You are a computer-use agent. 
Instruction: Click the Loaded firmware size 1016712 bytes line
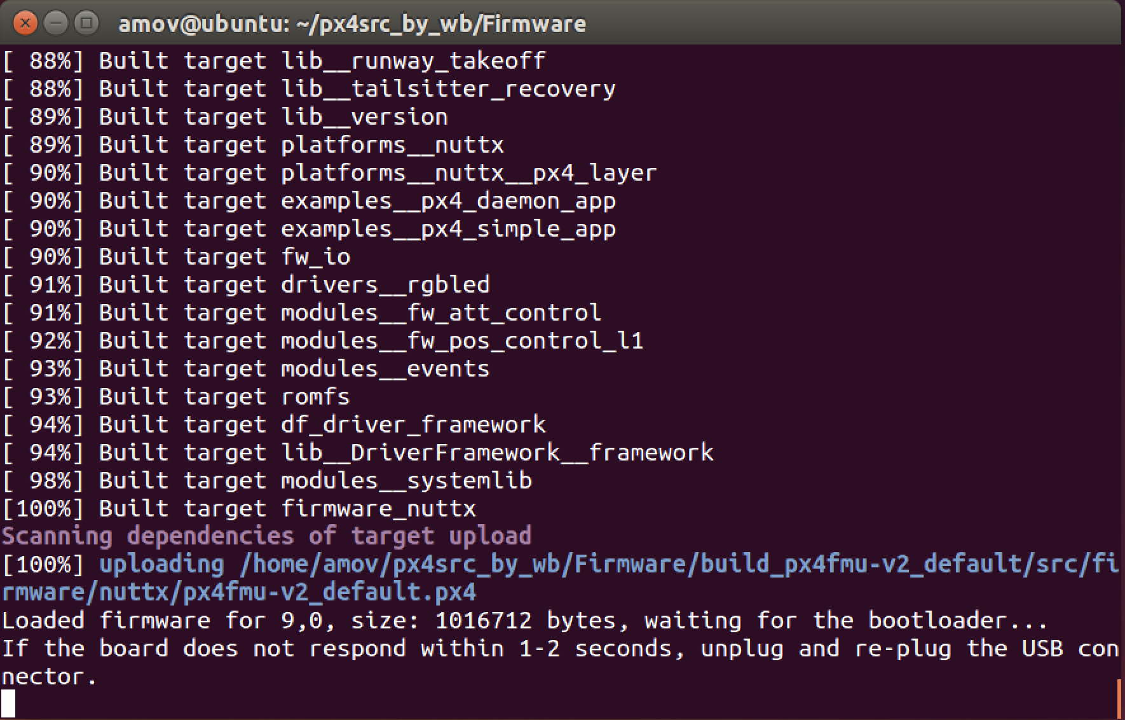524,621
